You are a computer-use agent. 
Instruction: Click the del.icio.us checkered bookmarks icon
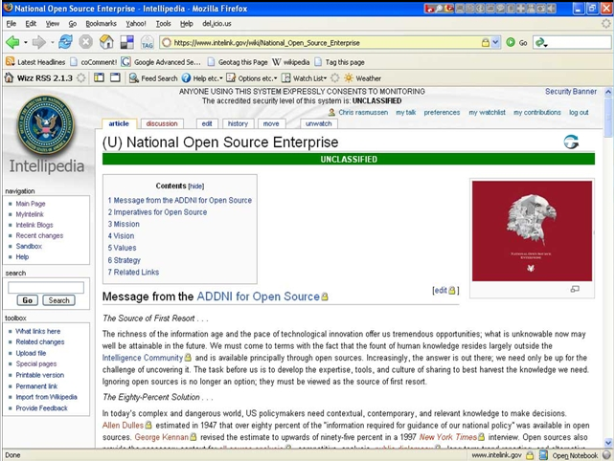pos(127,42)
